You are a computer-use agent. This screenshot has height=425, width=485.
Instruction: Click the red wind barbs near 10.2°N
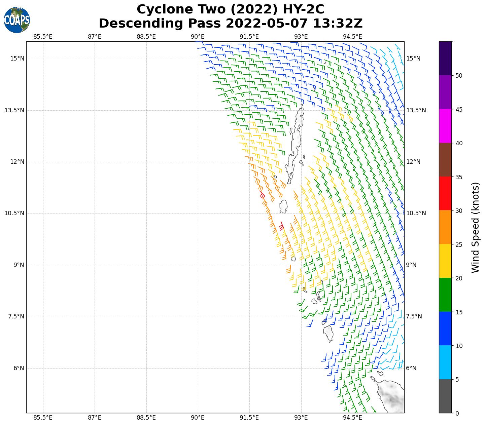pos(281,226)
